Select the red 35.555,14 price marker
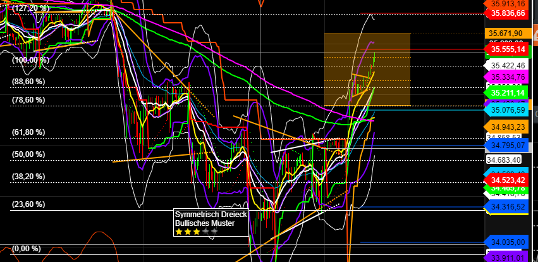538x262 pixels. tap(506, 49)
